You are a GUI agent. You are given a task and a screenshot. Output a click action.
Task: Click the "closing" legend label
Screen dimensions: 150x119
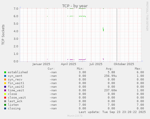pyautogui.click(x=14, y=108)
